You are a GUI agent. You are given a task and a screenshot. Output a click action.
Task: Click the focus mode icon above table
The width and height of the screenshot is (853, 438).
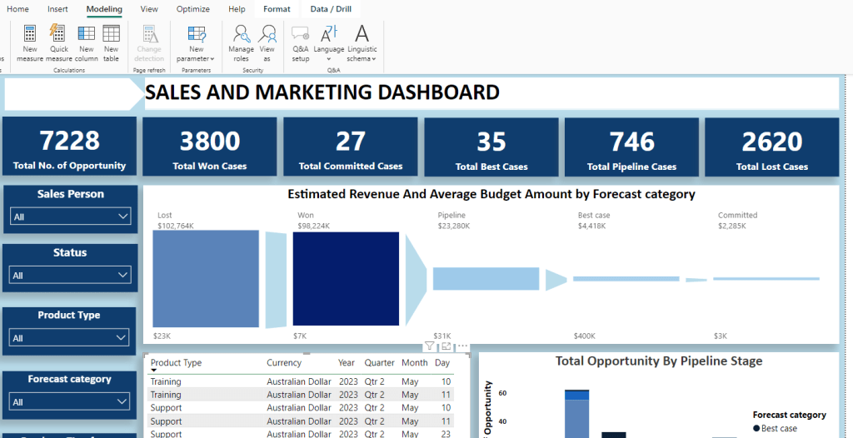(x=446, y=346)
